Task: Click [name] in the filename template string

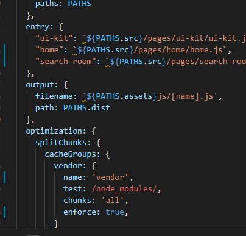Action: coord(186,96)
